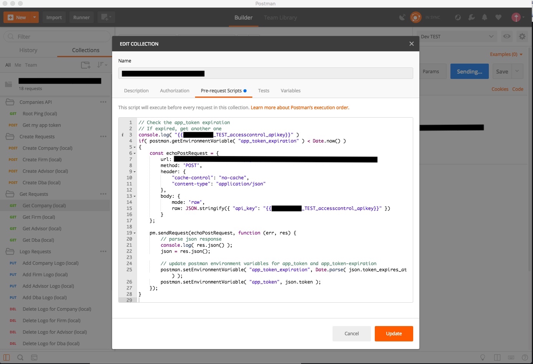This screenshot has width=533, height=364.
Task: Open the find magnifier in status bar
Action: 20,357
